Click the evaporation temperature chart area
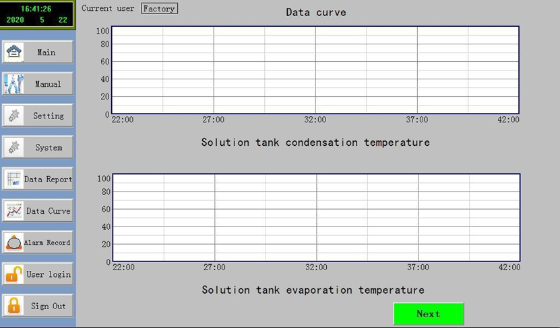560x328 pixels. [317, 218]
